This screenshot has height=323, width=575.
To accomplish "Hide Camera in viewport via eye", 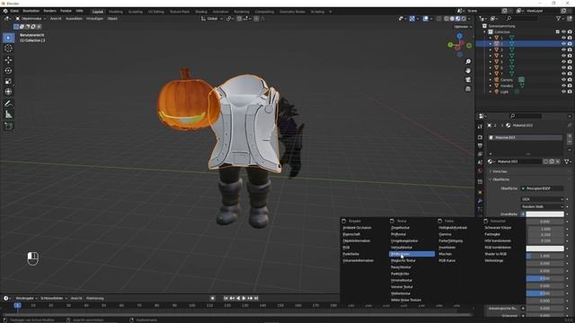I will 563,80.
